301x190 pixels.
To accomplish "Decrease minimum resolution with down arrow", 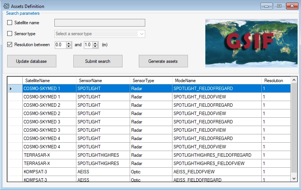I will [x=69, y=47].
